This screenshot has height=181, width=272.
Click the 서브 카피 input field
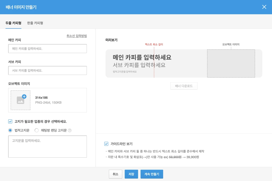(x=48, y=70)
